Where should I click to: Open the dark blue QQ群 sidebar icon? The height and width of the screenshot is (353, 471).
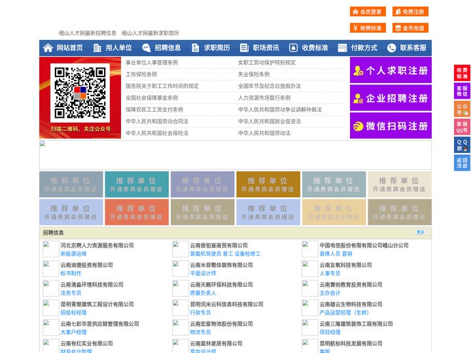pos(462,145)
